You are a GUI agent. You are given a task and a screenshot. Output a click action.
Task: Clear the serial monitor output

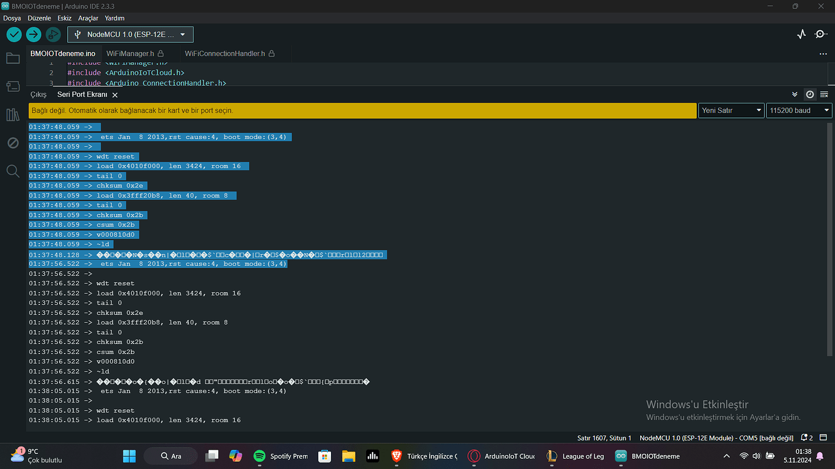pyautogui.click(x=824, y=94)
